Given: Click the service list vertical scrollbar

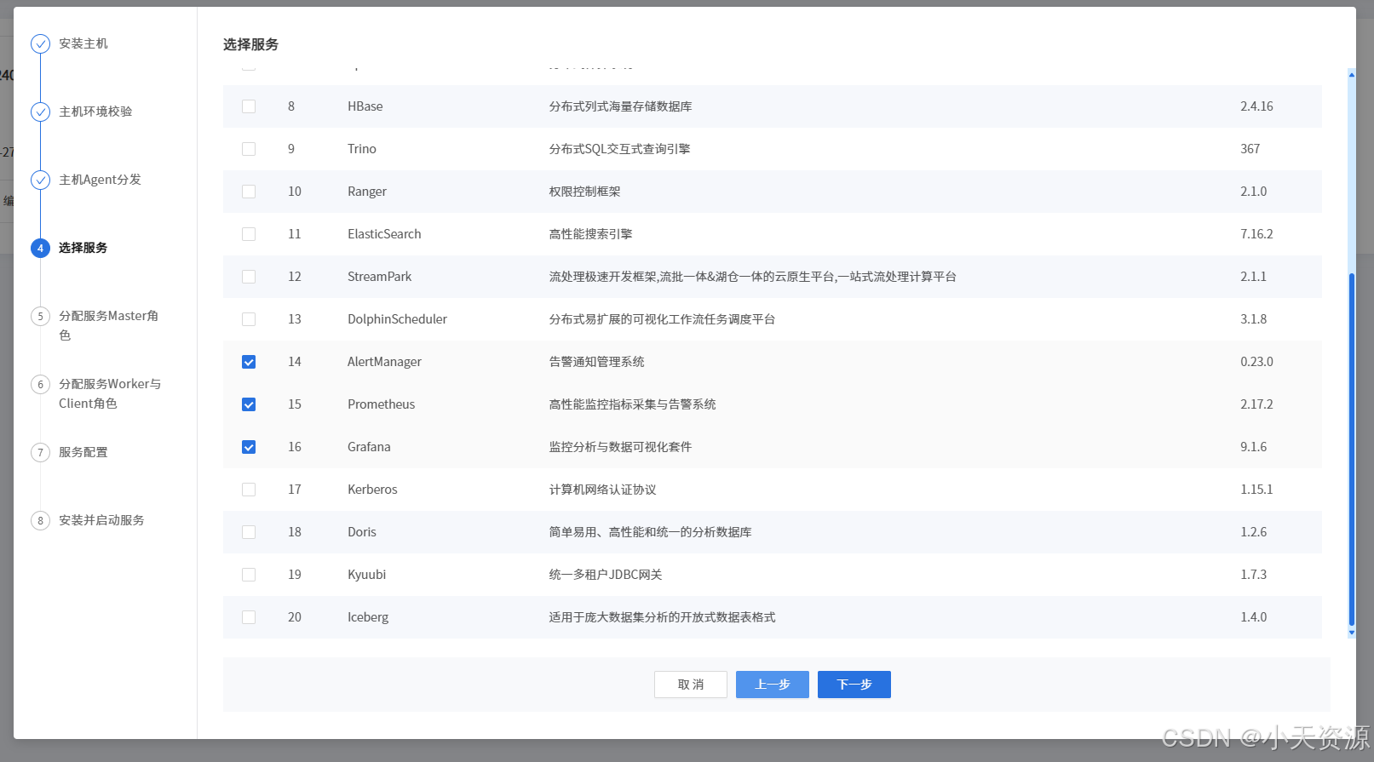Looking at the screenshot, I should 1351,450.
